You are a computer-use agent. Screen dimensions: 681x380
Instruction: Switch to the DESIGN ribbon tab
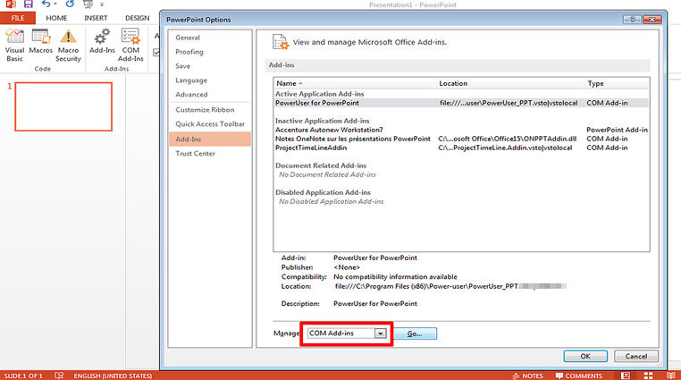coord(138,18)
